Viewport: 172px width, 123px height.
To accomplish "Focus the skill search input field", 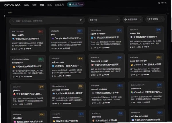I will [x=47, y=21].
